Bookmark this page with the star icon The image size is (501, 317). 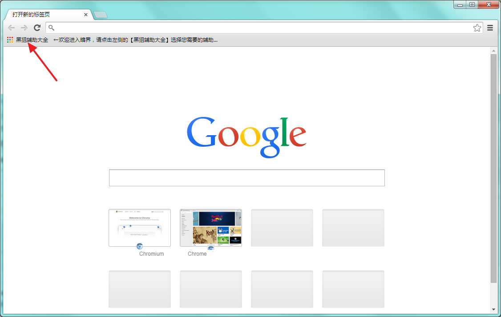click(477, 28)
